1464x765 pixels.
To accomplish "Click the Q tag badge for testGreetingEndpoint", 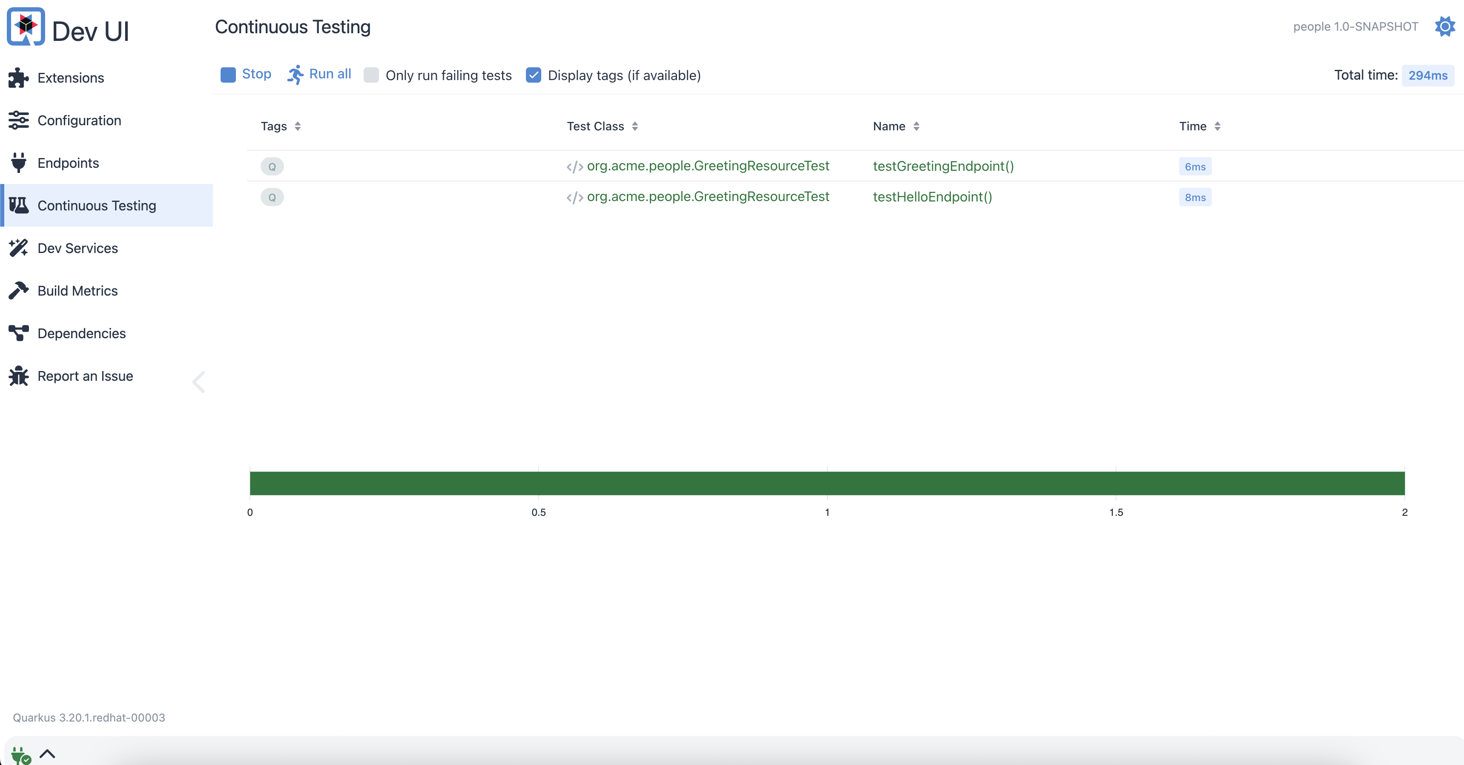I will (272, 167).
